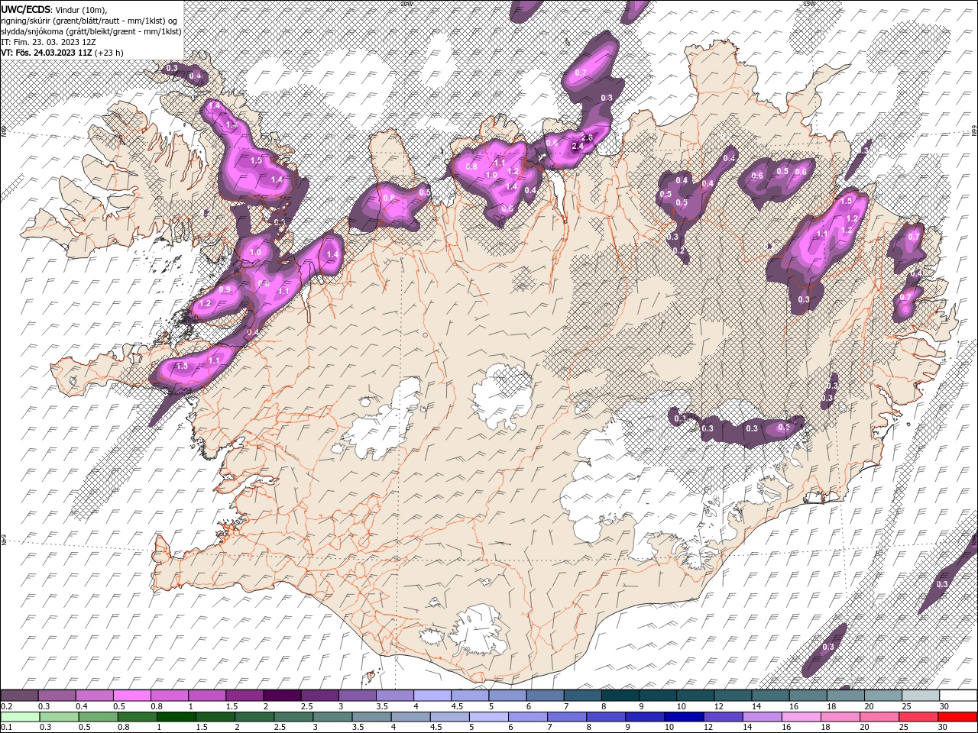Click the white 30+ snowfall scale swatch
This screenshot has height=733, width=978.
coord(957,696)
